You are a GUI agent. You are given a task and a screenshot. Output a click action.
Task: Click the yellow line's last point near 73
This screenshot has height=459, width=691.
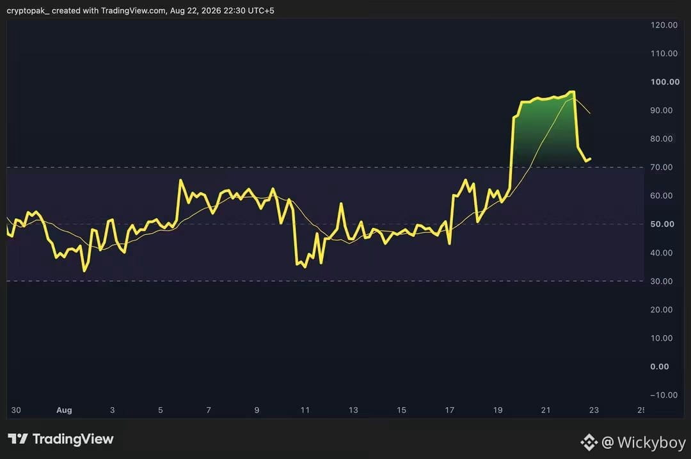point(590,159)
